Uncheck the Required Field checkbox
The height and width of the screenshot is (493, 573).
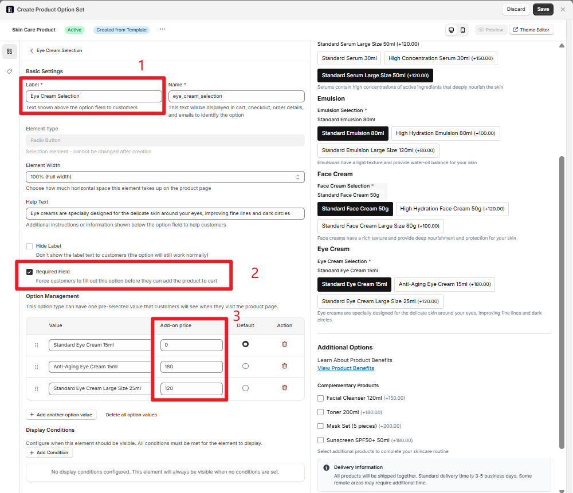click(x=29, y=272)
